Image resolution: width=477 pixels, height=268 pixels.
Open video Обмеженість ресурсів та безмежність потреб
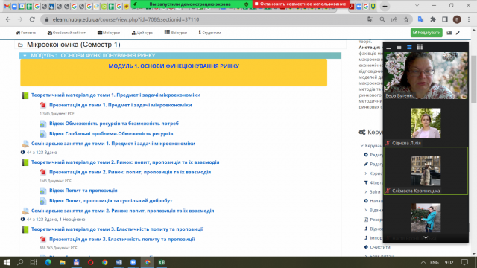pos(114,124)
